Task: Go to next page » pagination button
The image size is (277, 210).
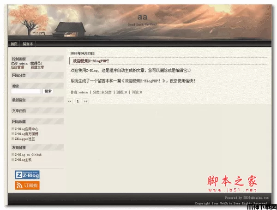Action: click(x=86, y=102)
